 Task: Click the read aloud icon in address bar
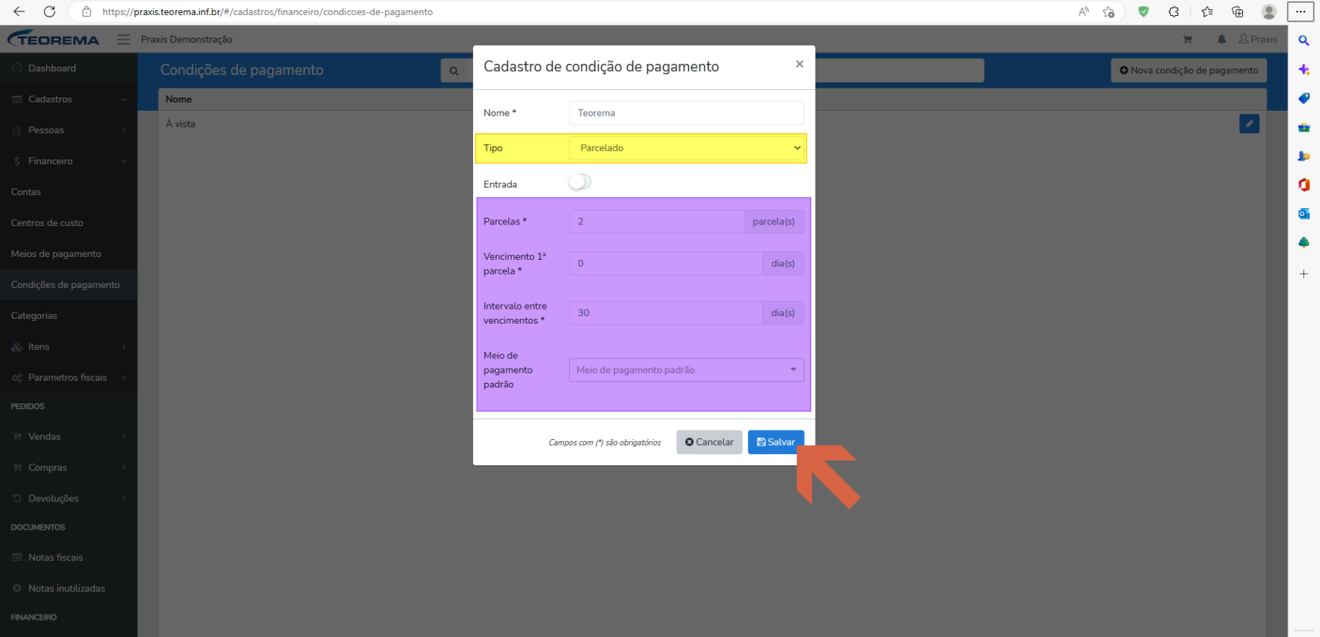tap(1083, 12)
